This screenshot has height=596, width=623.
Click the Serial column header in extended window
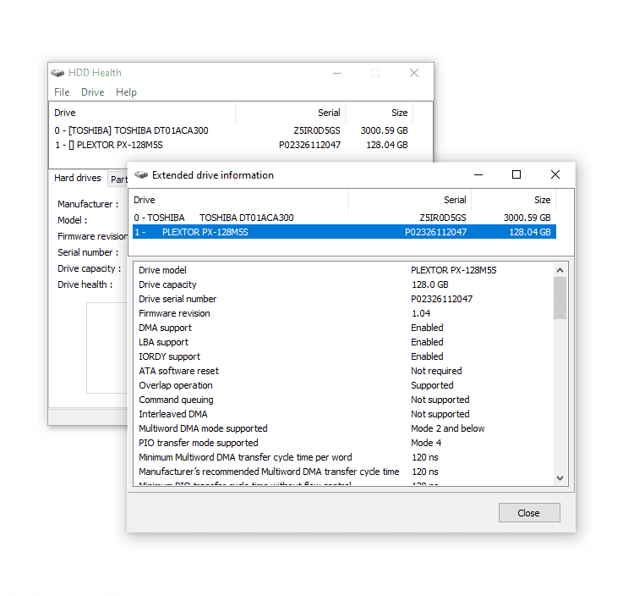[410, 200]
